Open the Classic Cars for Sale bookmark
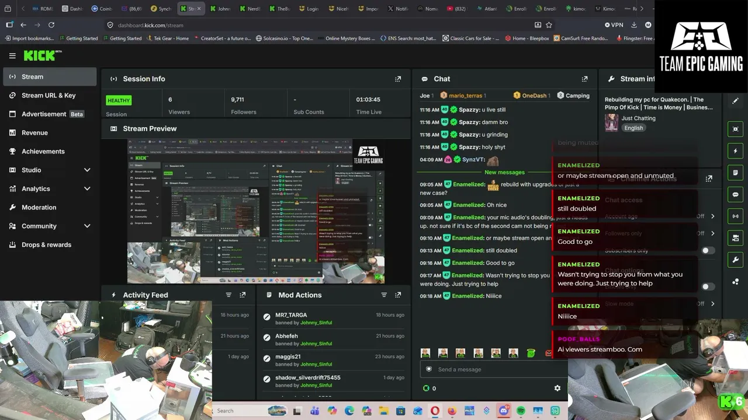748x420 pixels. 471,38
